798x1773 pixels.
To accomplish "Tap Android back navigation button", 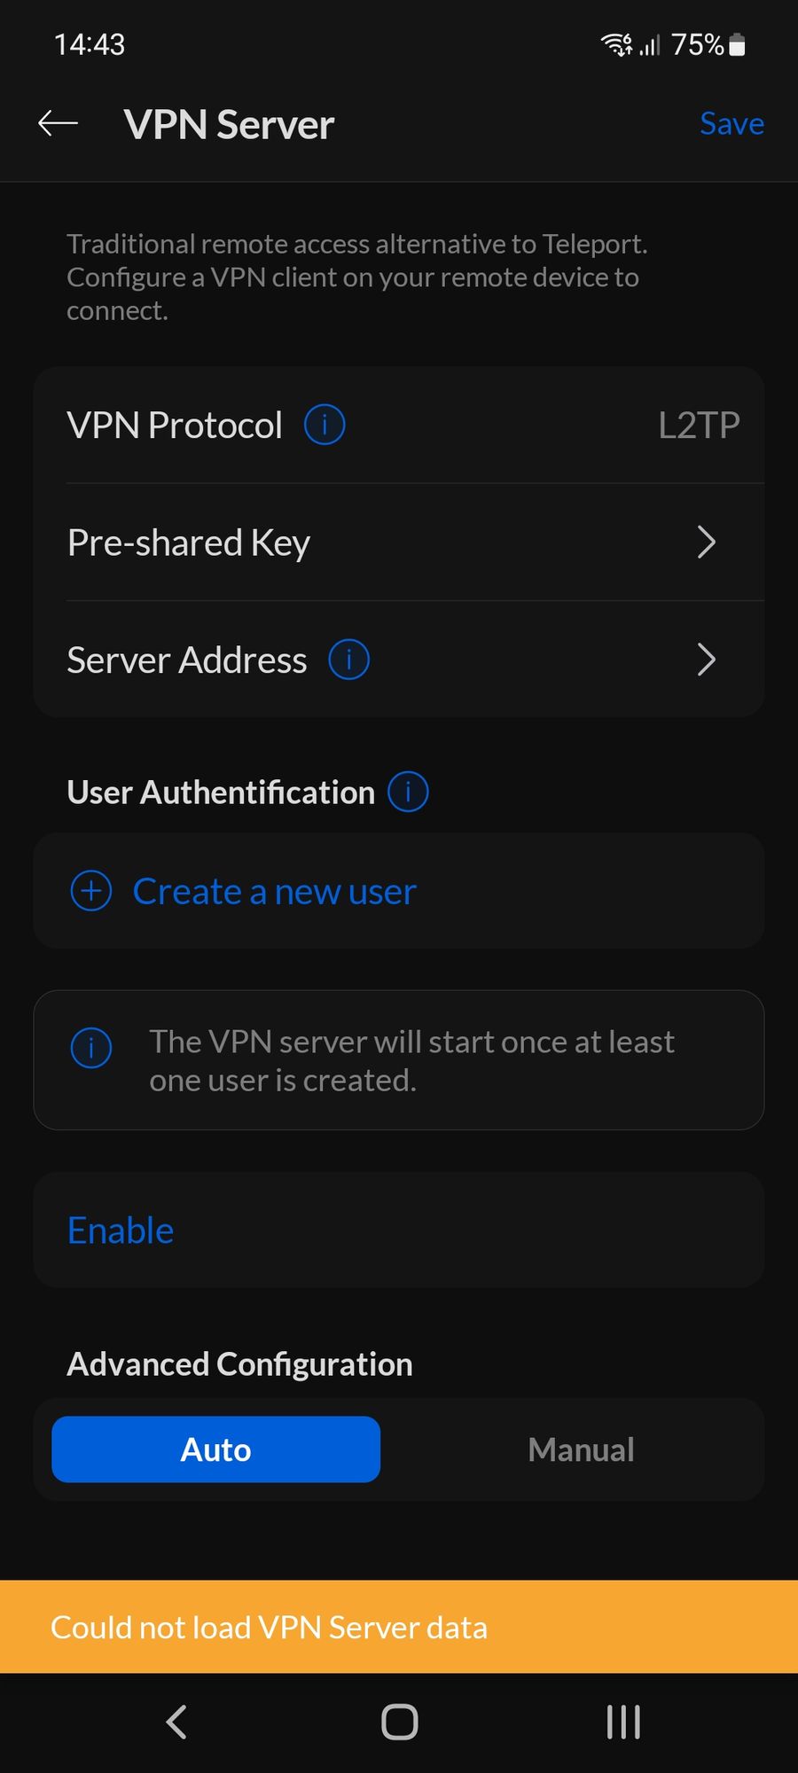I will click(x=176, y=1722).
